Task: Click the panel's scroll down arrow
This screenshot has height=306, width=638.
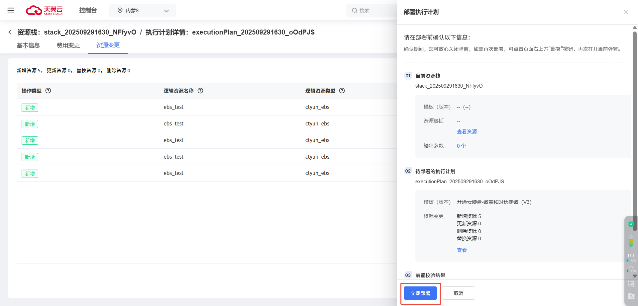Action: [x=635, y=276]
